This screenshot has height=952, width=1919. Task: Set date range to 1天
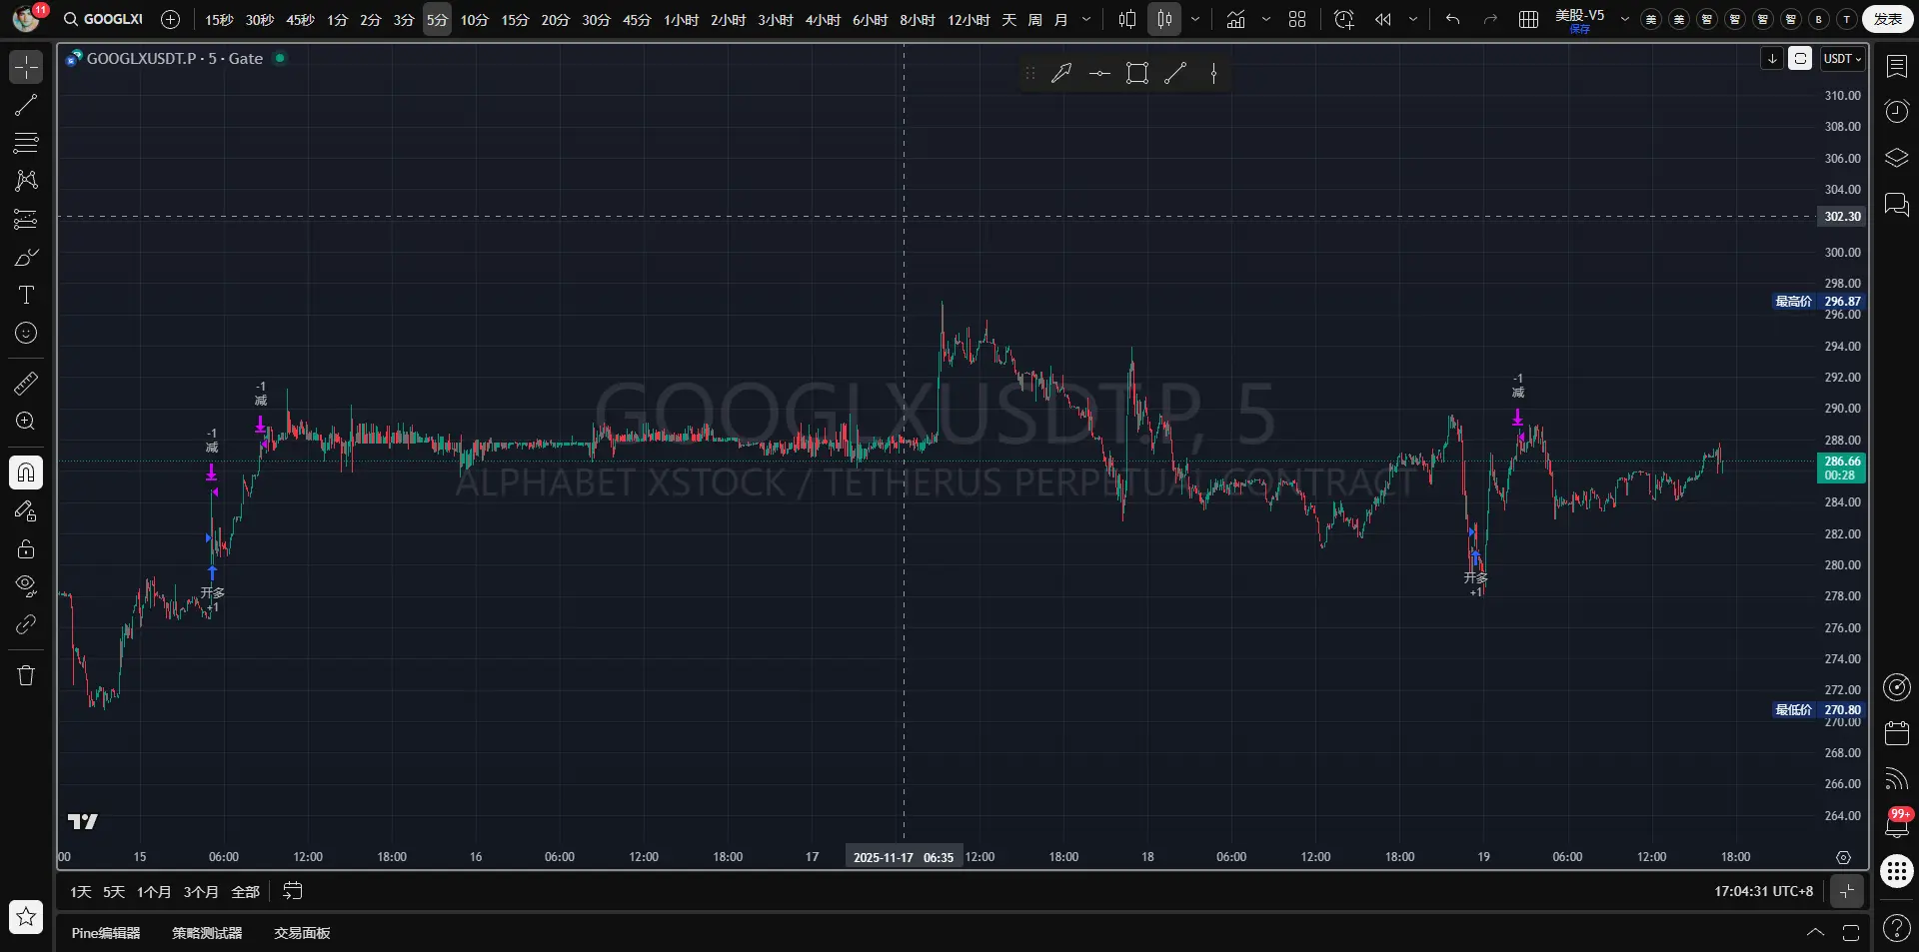(x=81, y=891)
